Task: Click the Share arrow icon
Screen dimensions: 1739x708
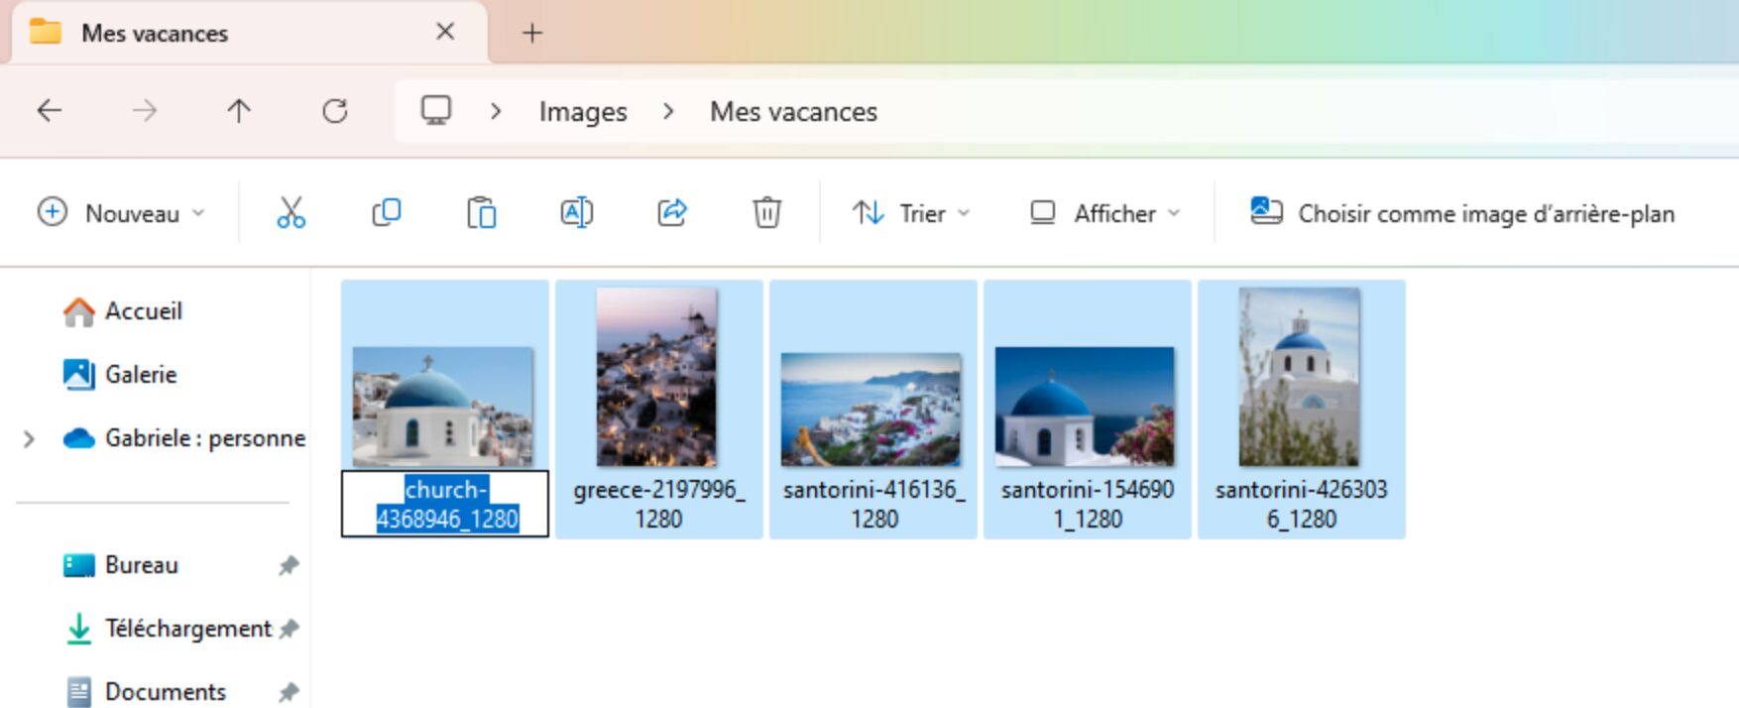Action: pos(671,213)
